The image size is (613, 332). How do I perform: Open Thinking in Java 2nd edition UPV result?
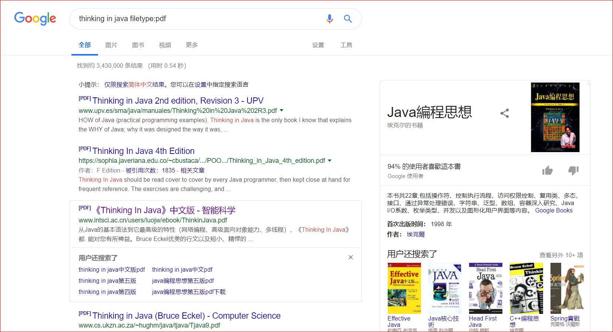pos(178,101)
